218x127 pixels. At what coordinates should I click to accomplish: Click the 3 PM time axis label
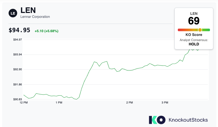[165, 103]
